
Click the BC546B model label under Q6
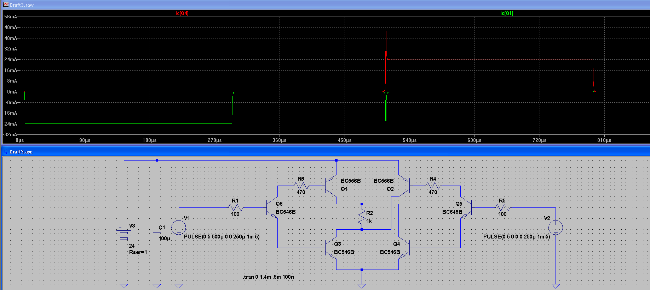[x=286, y=212]
